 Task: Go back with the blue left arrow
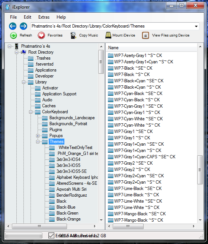(x=13, y=26)
